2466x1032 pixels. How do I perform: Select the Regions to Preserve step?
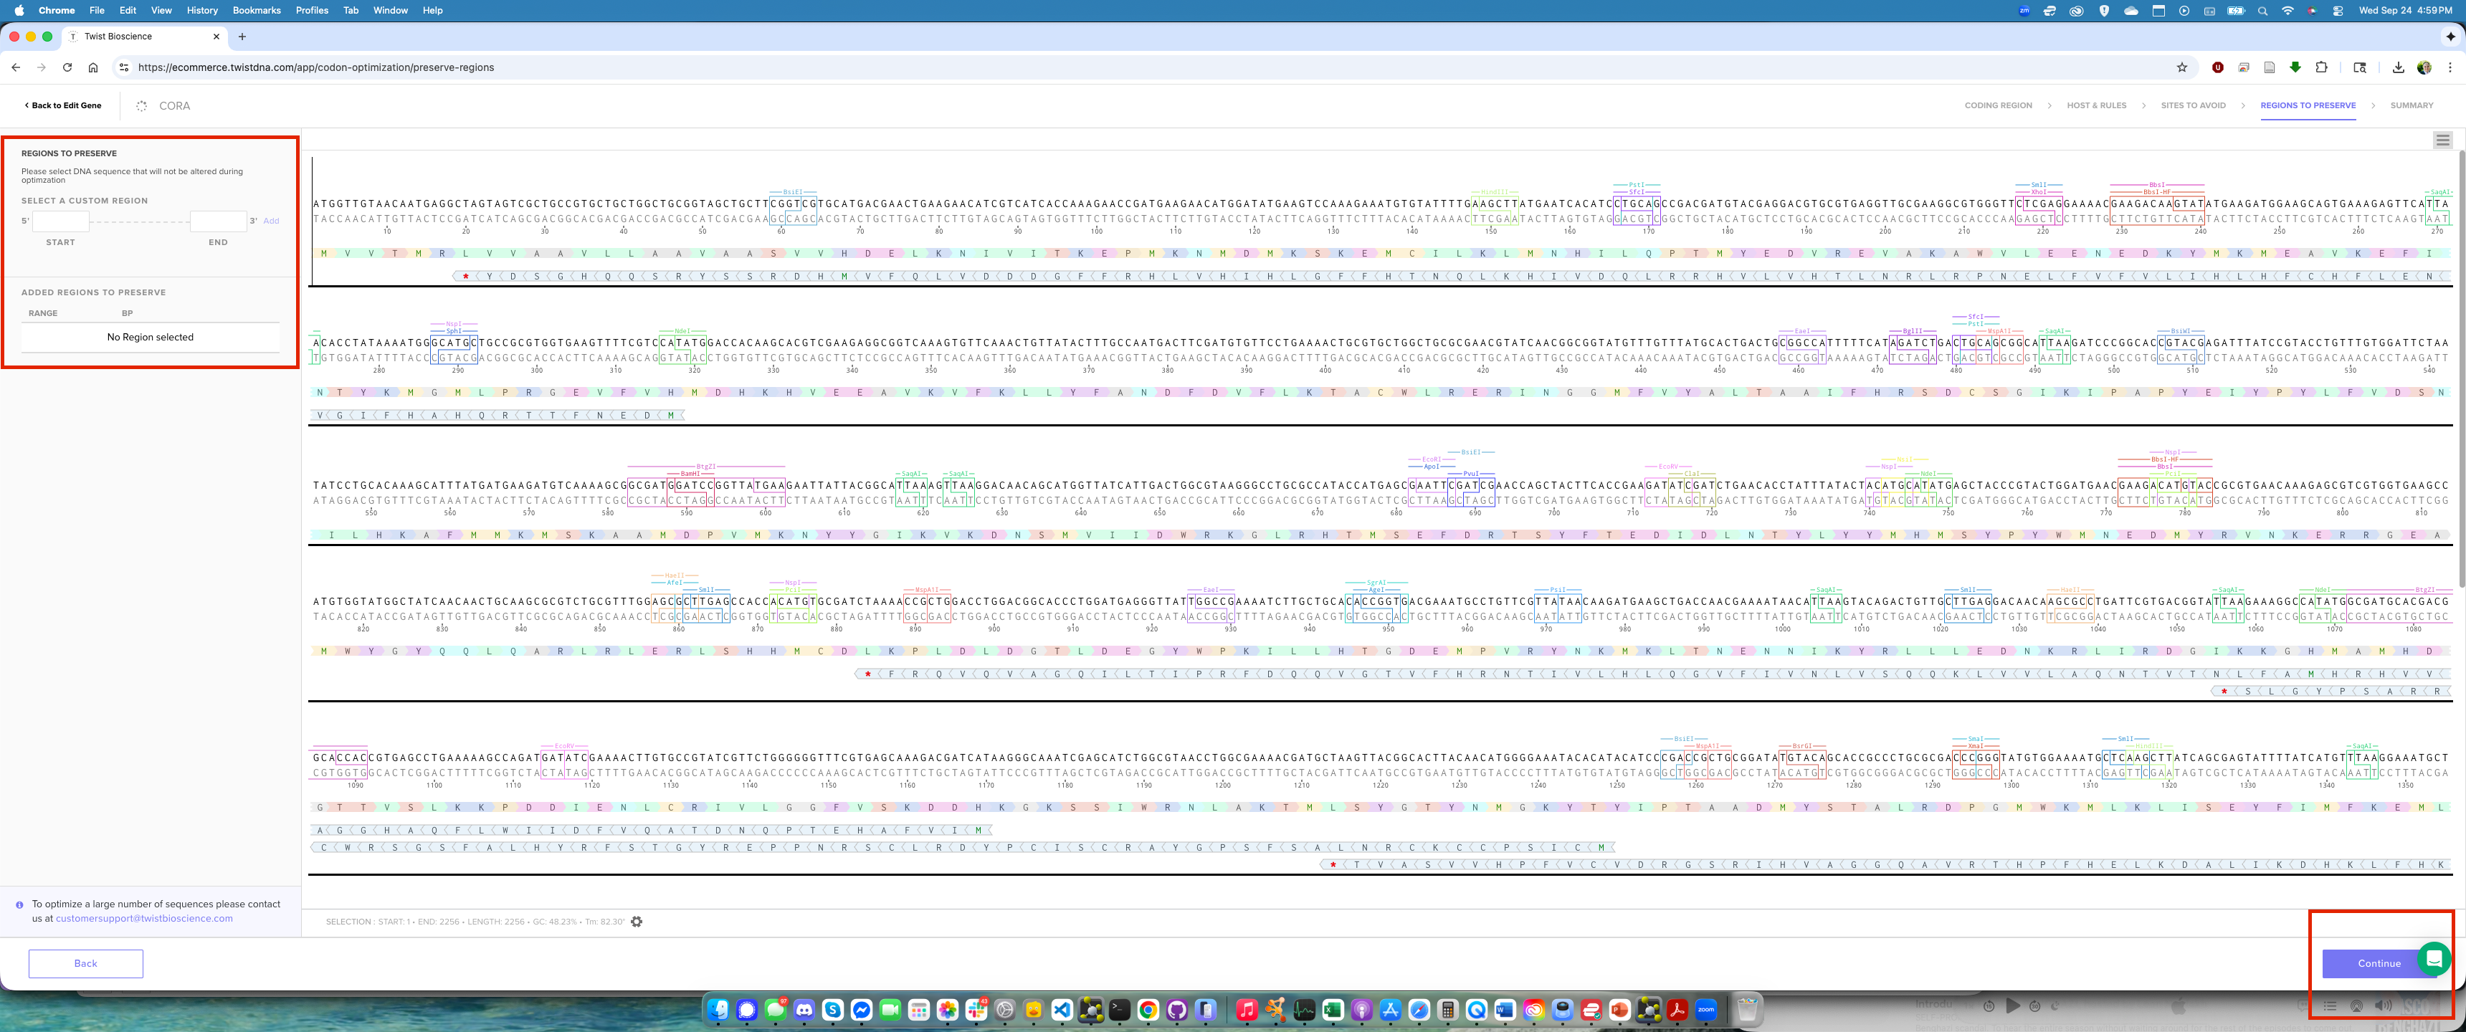pyautogui.click(x=2308, y=105)
